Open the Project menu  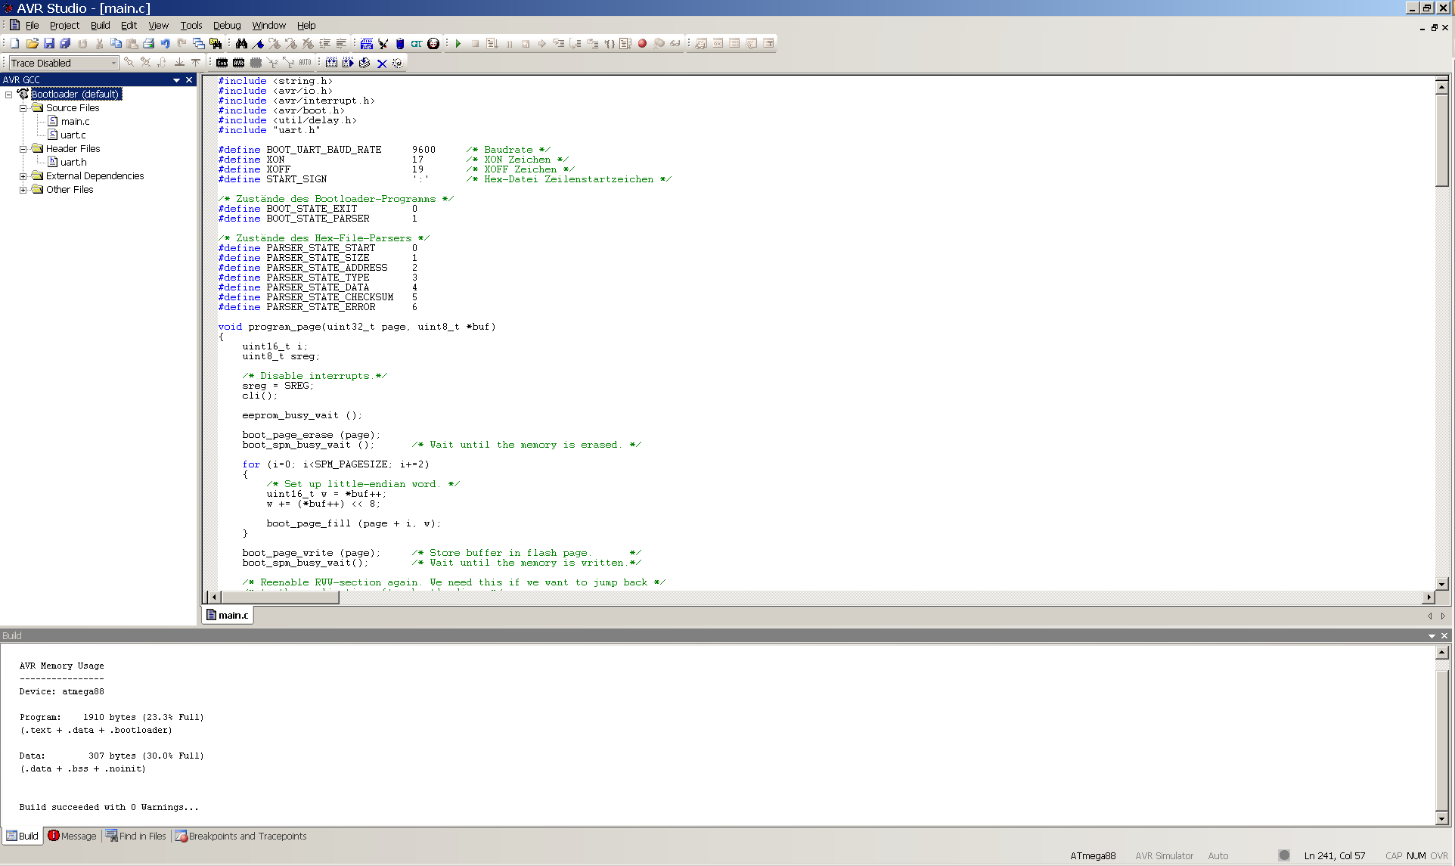pos(64,26)
